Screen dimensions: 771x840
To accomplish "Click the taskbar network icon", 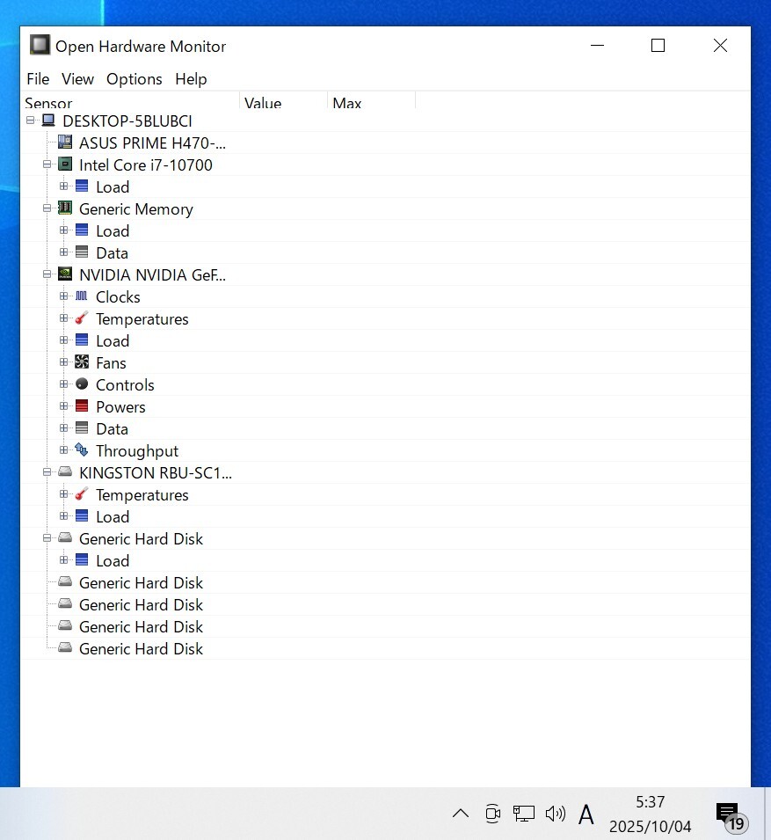I will point(524,814).
